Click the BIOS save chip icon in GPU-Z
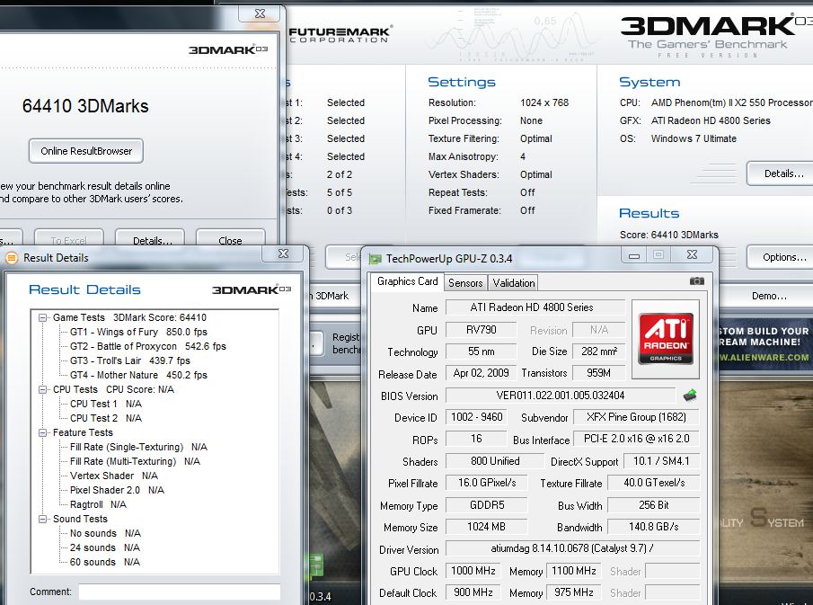This screenshot has width=813, height=605. coord(690,395)
